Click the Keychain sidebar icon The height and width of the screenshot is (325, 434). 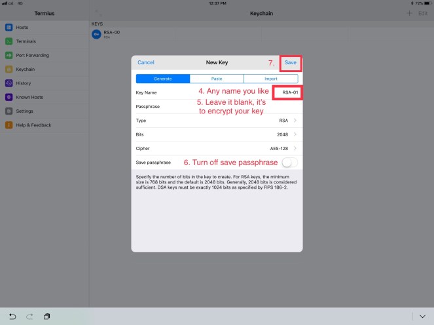tap(9, 69)
